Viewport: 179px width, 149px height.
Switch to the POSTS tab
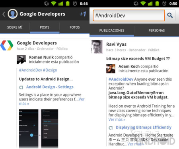45,27
